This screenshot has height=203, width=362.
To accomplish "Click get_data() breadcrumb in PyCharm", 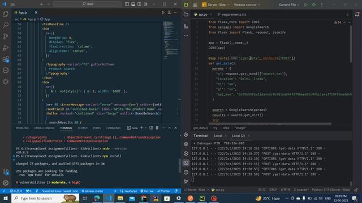I will 200,128.
